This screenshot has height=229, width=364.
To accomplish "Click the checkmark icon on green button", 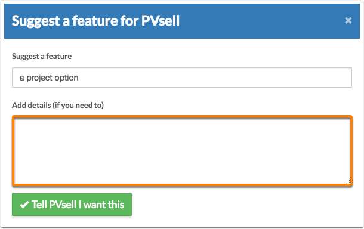I will click(x=24, y=205).
